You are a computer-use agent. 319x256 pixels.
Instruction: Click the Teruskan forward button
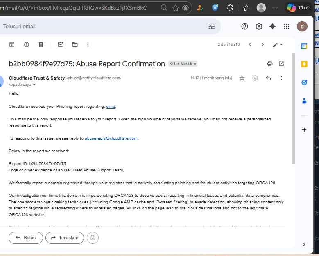65,238
